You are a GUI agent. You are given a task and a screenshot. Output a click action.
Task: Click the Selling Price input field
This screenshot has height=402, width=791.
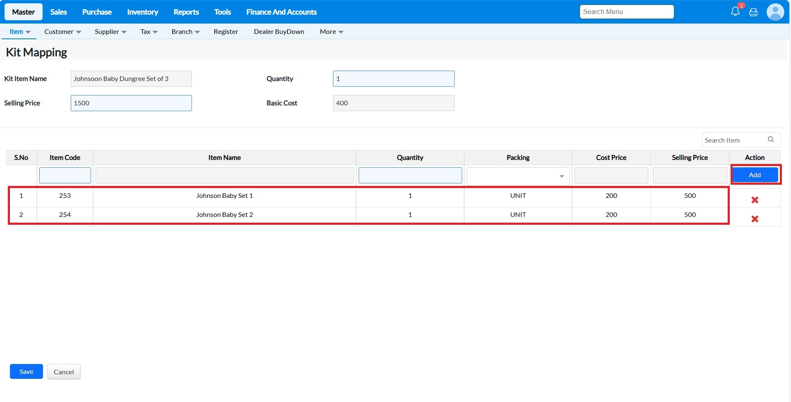(131, 103)
